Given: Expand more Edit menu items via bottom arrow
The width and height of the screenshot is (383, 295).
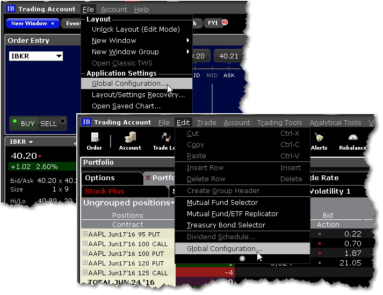Looking at the screenshot, I should [x=242, y=259].
